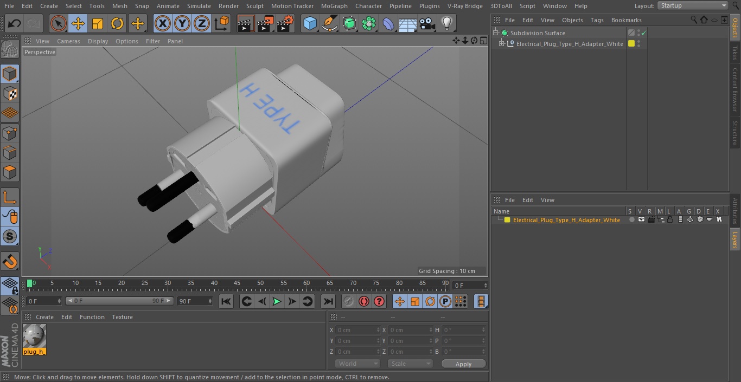Toggle layer Solo dot
Image resolution: width=741 pixels, height=382 pixels.
(x=631, y=220)
